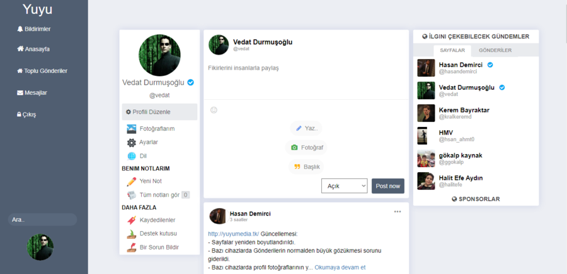Click composer avatar next to Vedat Durmuşoğlu
The width and height of the screenshot is (567, 274).
[x=219, y=45]
